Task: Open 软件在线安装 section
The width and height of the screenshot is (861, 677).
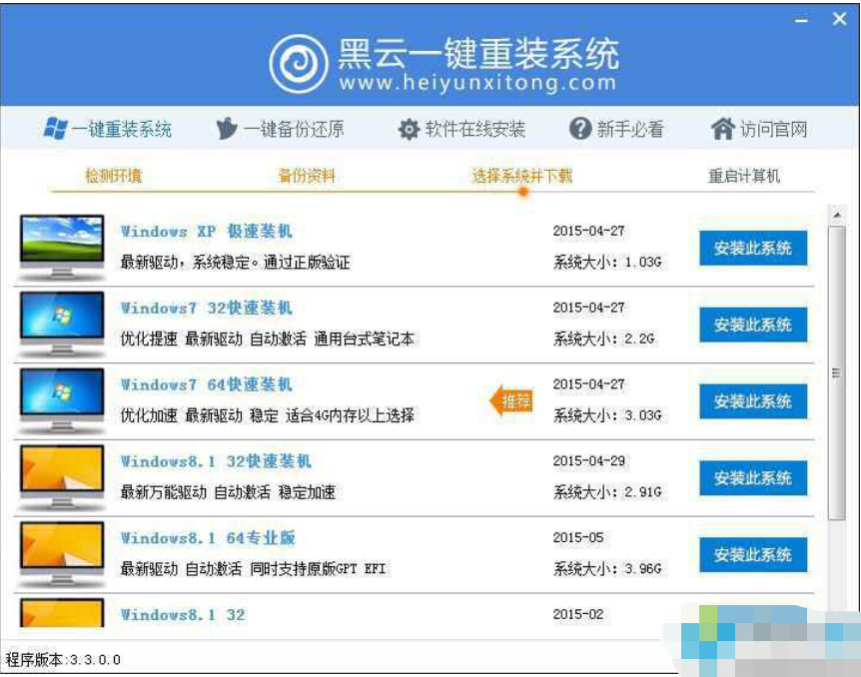Action: [x=461, y=129]
